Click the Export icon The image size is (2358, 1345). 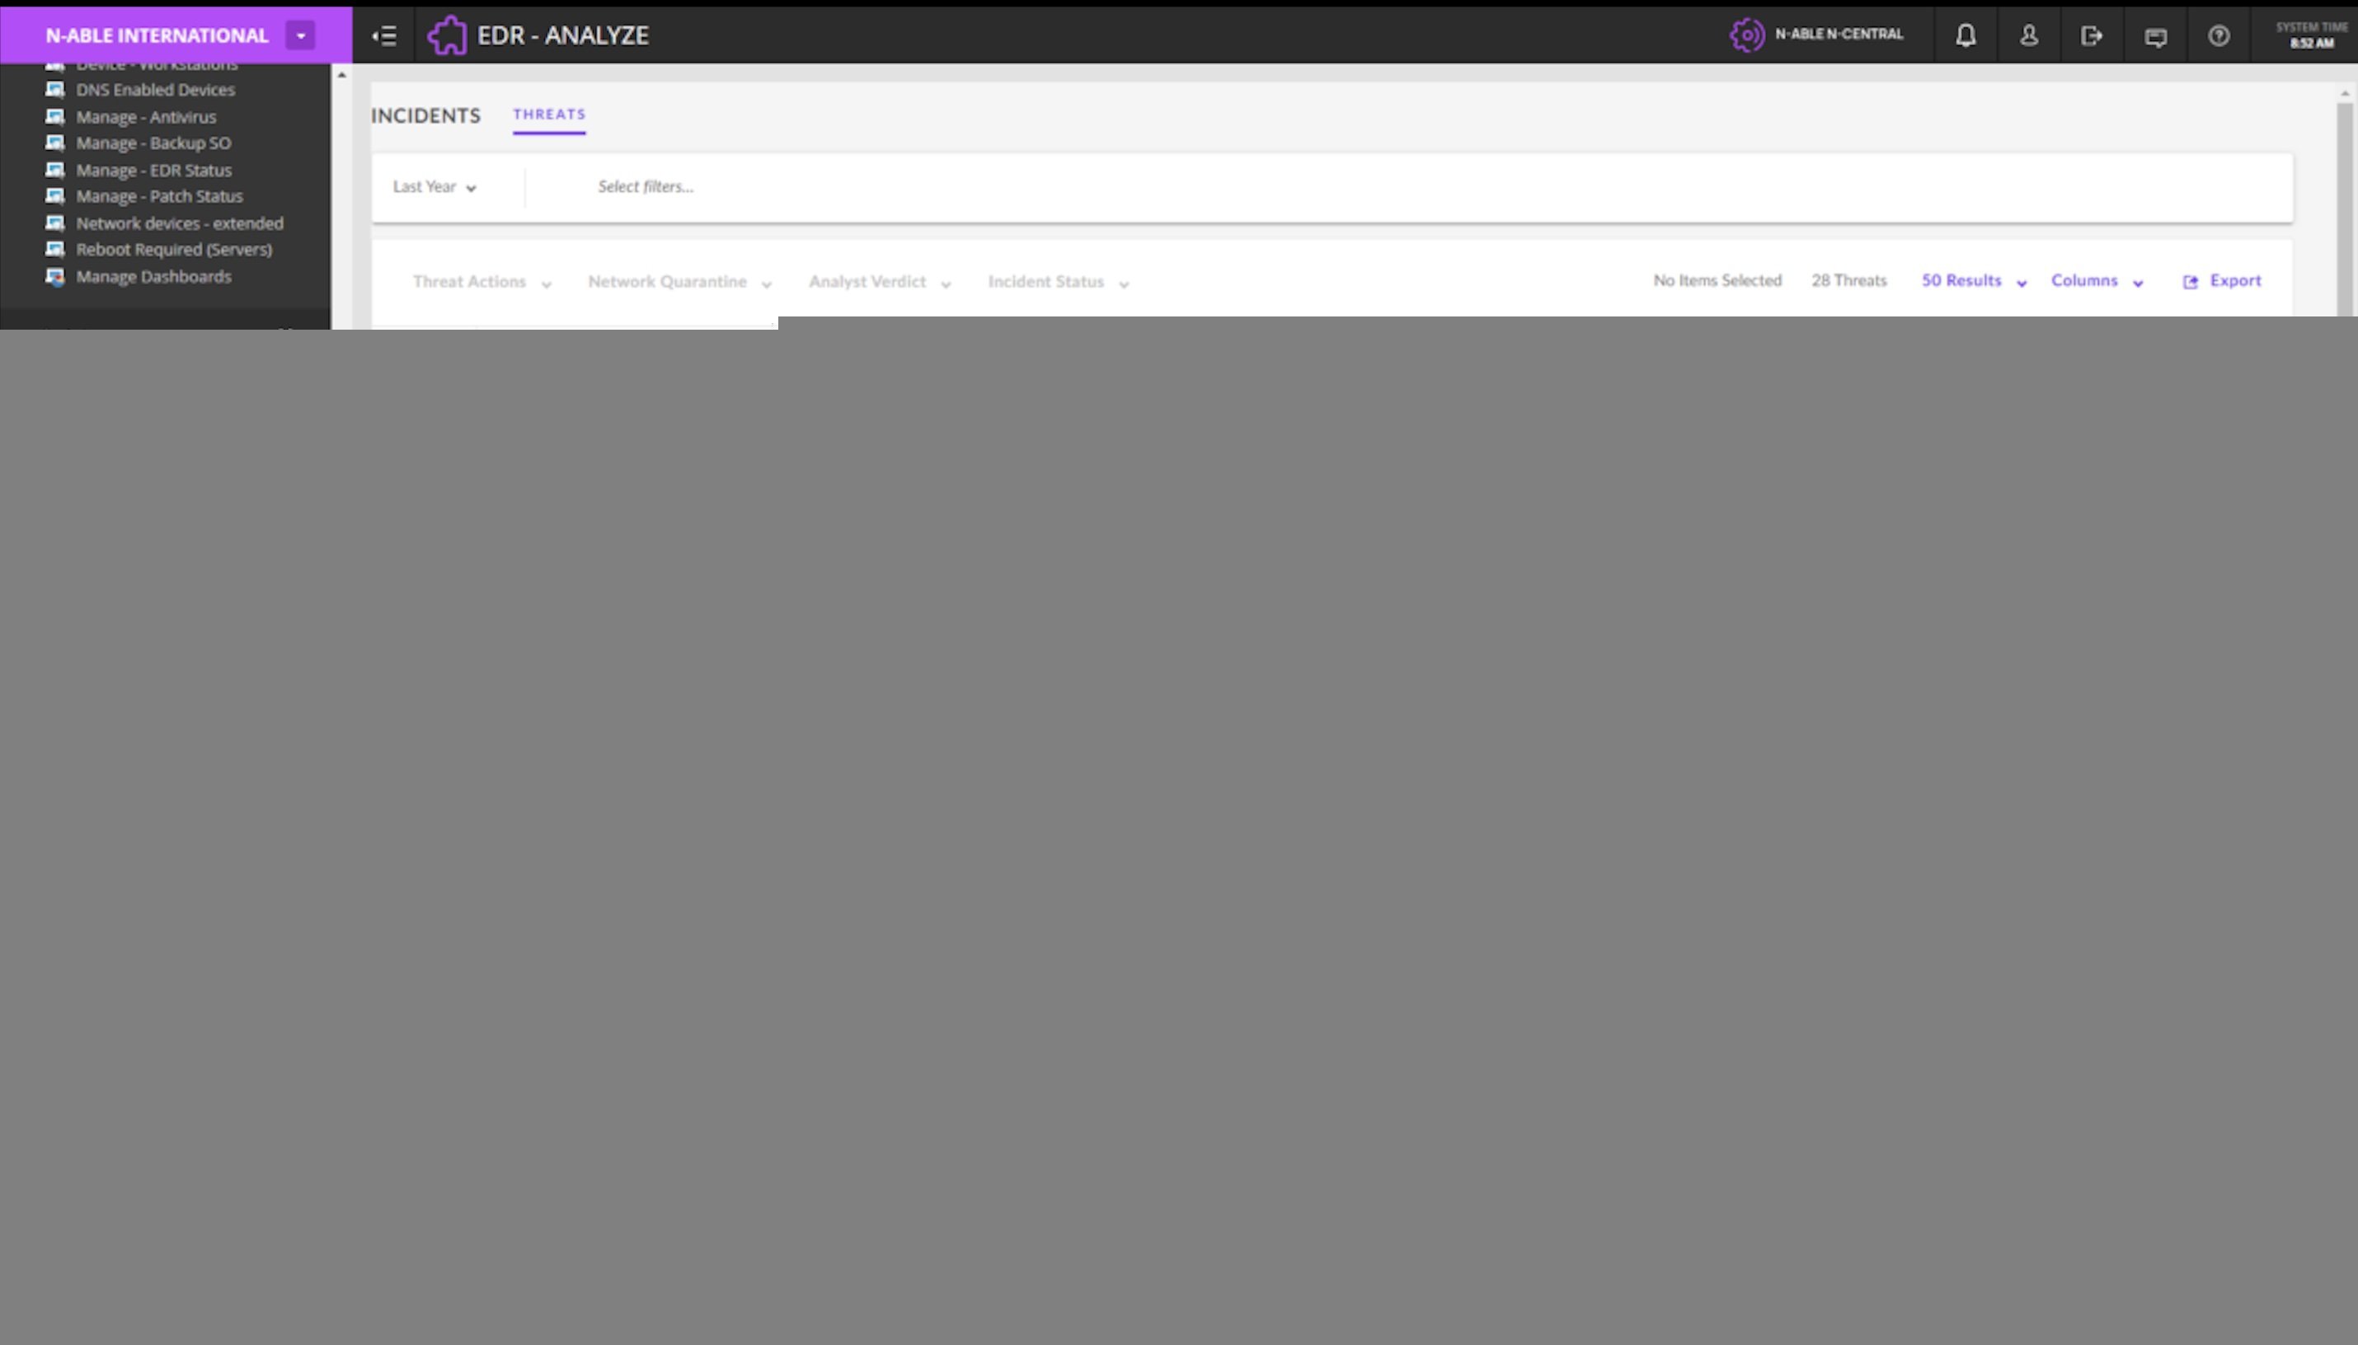2189,282
